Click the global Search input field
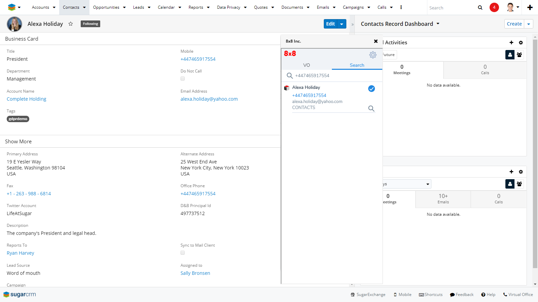Screen dimensions: 538x302 click(452, 8)
